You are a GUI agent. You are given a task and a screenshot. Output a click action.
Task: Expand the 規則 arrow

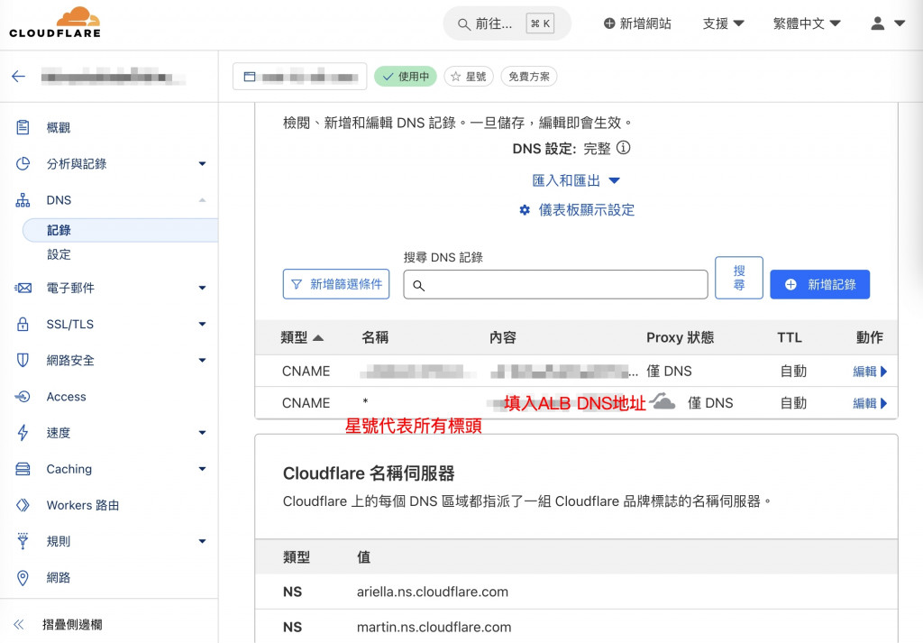click(202, 541)
